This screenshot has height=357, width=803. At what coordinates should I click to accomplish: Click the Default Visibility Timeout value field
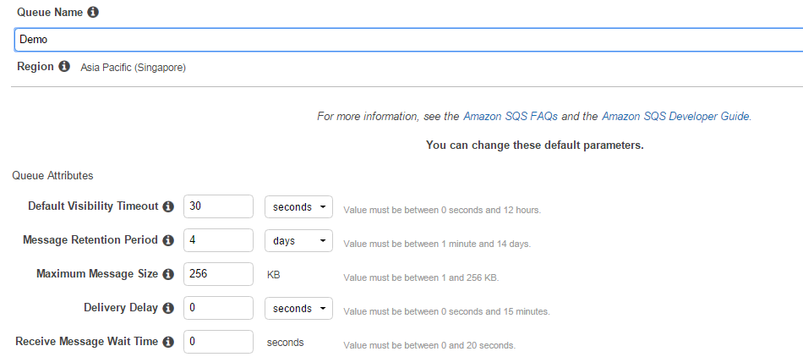[x=218, y=206]
